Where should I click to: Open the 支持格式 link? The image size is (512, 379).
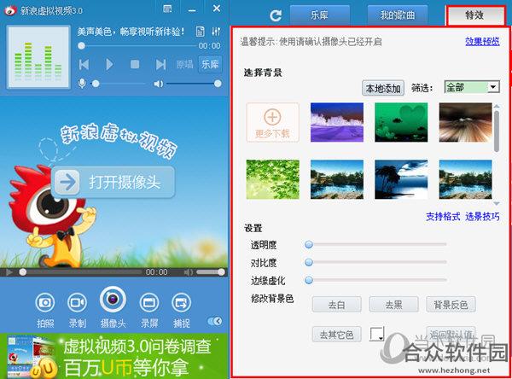tap(443, 216)
